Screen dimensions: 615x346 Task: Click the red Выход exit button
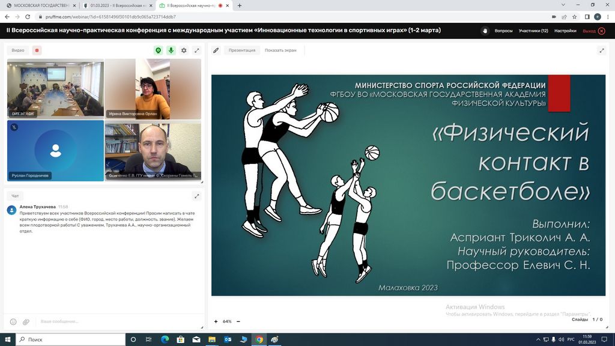tap(593, 31)
